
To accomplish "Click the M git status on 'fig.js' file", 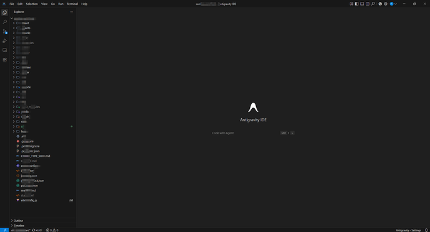I will click(72, 200).
